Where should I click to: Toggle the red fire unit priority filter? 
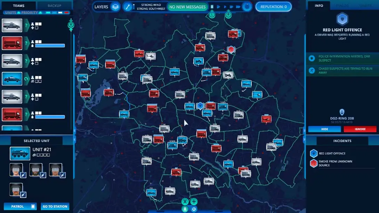[x=66, y=13]
